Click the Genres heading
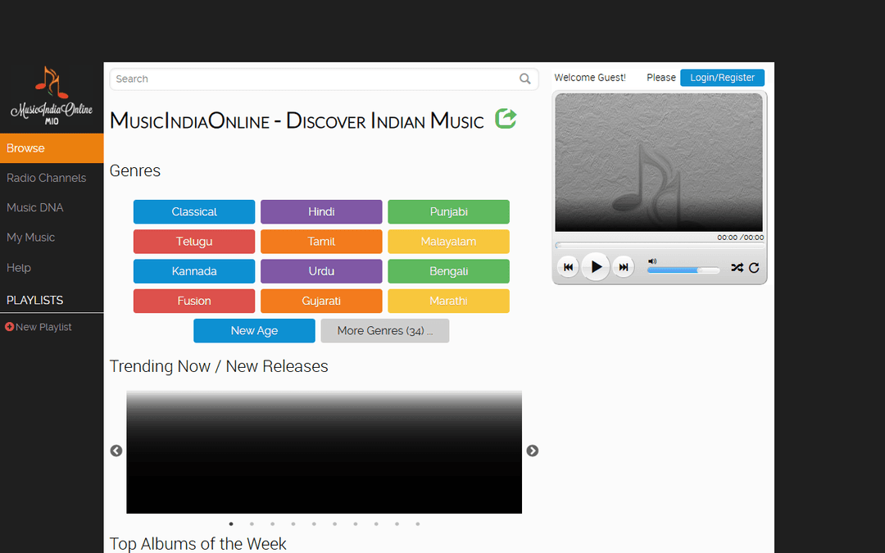The height and width of the screenshot is (553, 885). click(135, 170)
